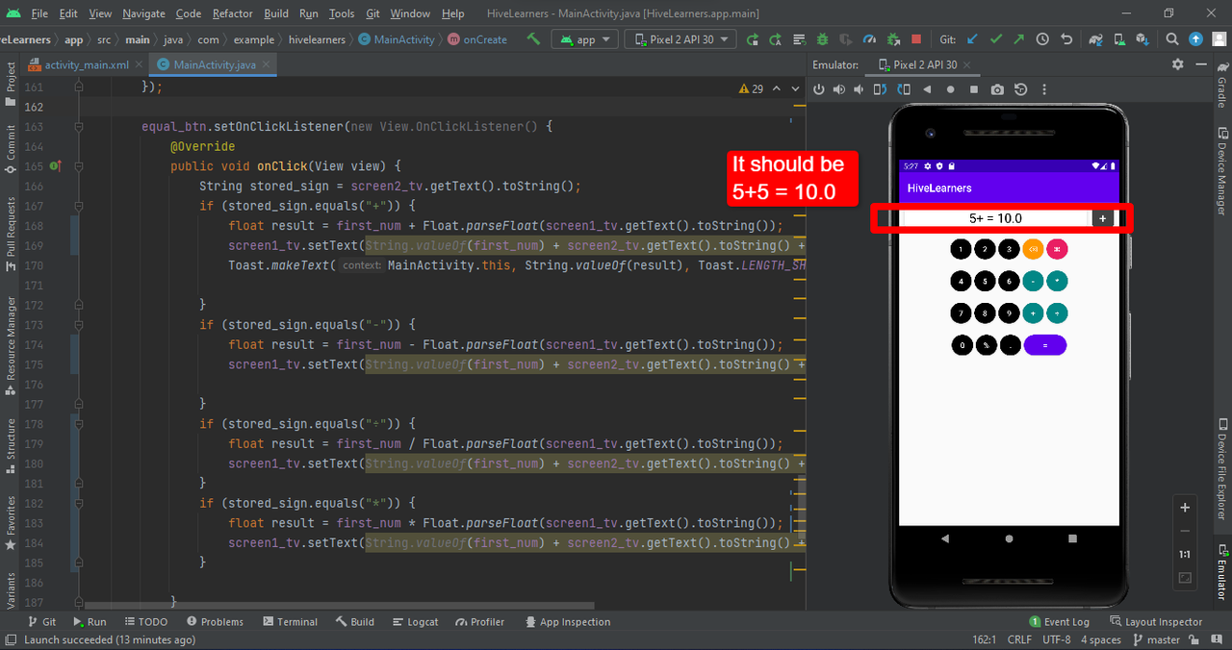Toggle the Commit tool window
This screenshot has width=1232, height=650.
click(11, 148)
